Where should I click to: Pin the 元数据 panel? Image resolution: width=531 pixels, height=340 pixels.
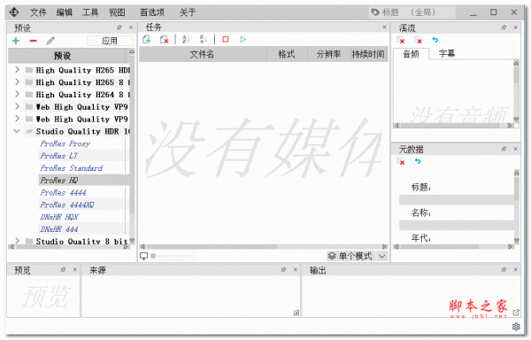click(504, 149)
